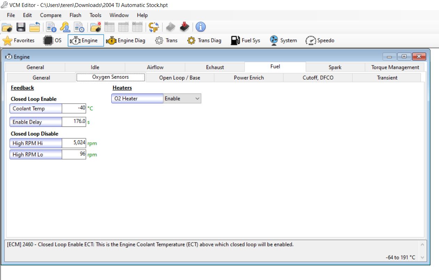Select the Power Enrich sub-tab
The width and height of the screenshot is (439, 280).
(x=249, y=78)
